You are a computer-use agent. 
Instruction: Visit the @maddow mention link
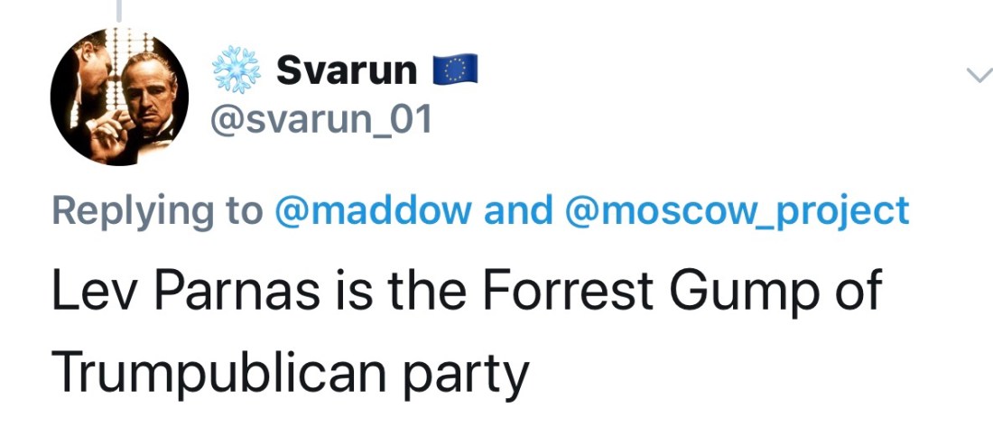coord(369,210)
